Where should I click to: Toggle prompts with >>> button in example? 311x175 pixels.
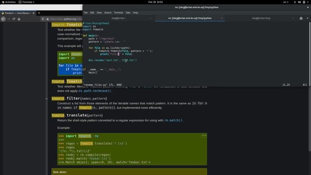204,136
